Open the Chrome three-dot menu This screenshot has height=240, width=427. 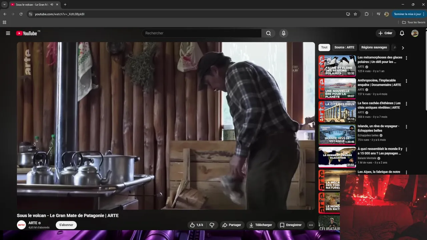[x=423, y=14]
